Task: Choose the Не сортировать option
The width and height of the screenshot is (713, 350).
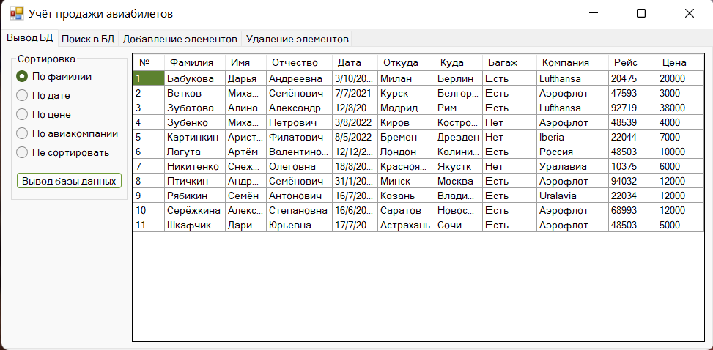Action: 63,153
